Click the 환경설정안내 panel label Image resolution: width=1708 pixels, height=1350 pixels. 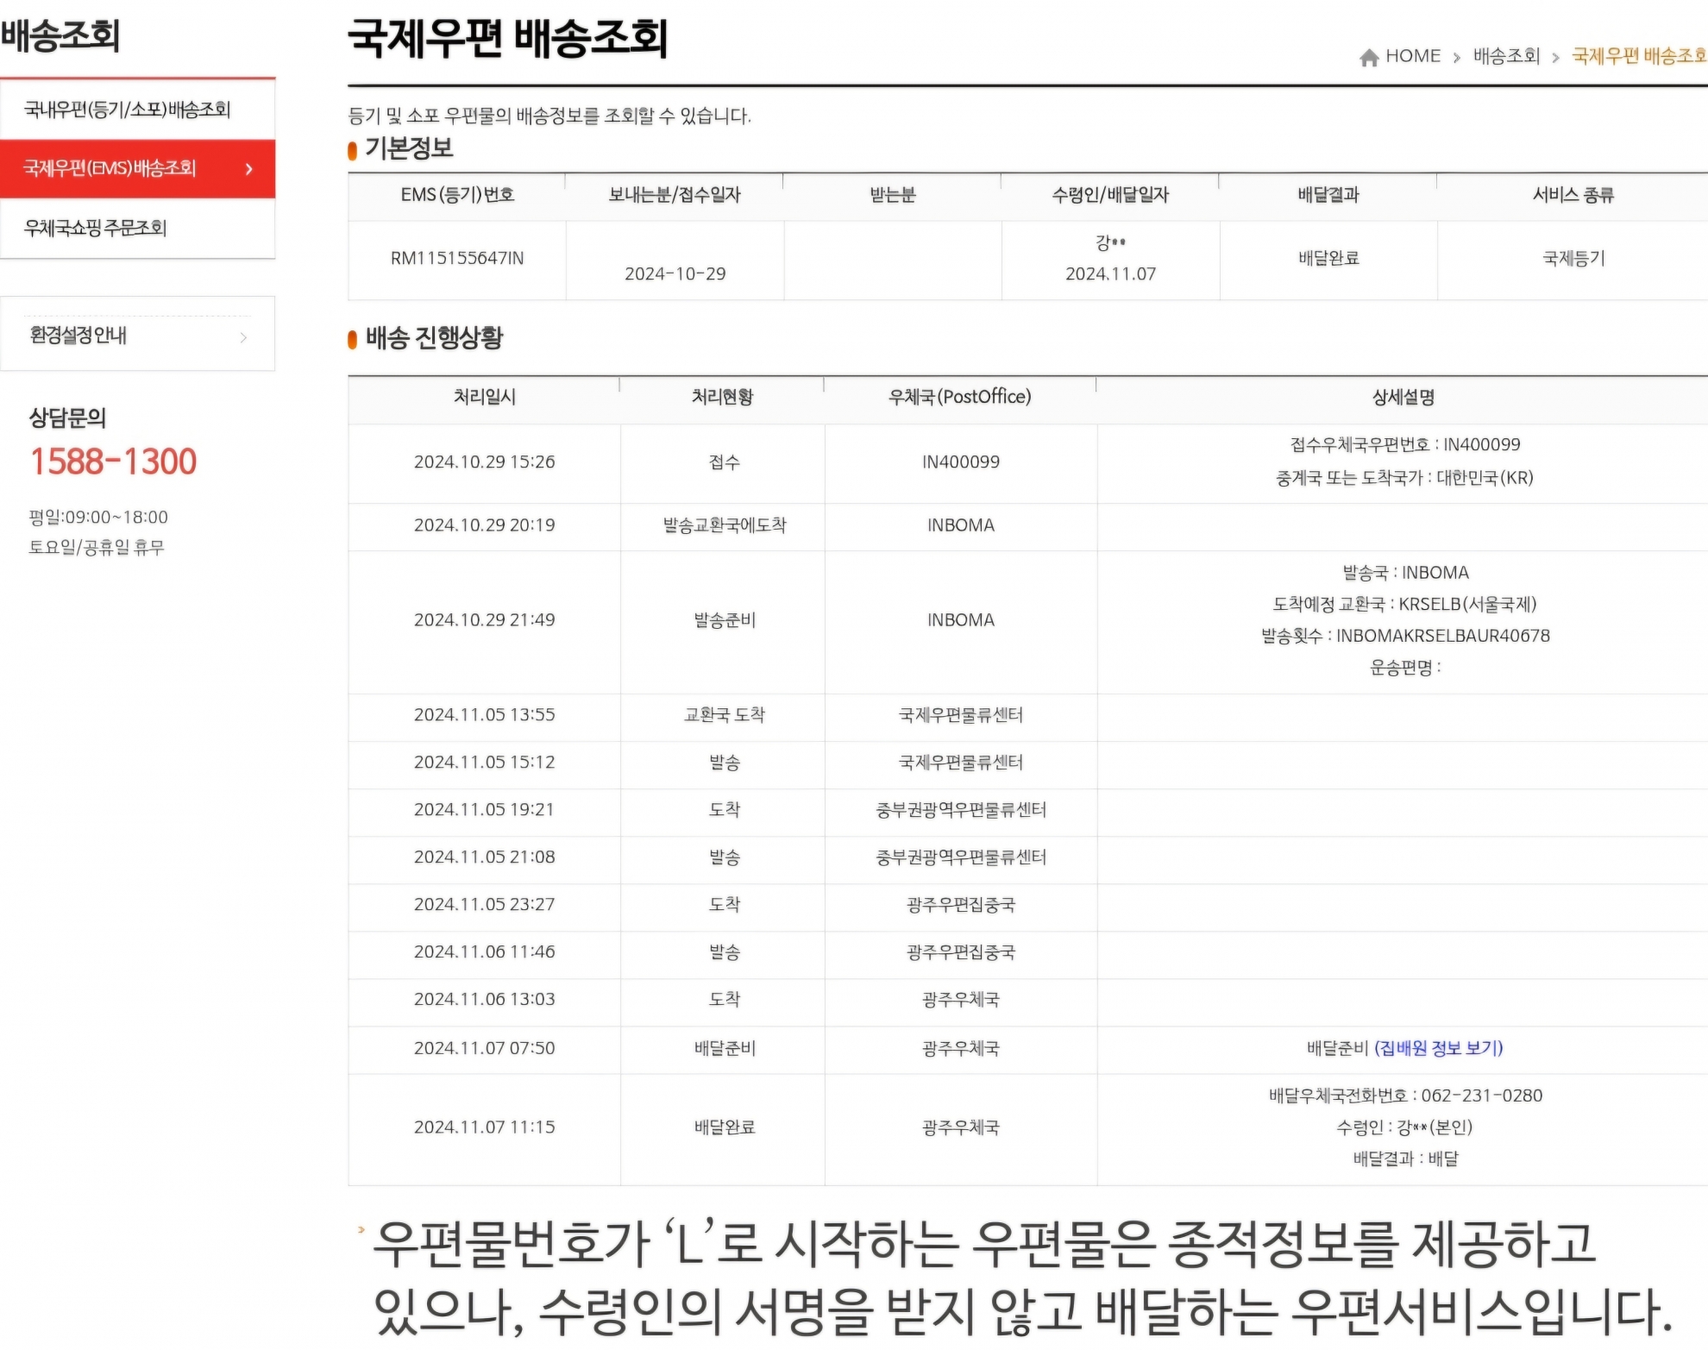coord(78,336)
